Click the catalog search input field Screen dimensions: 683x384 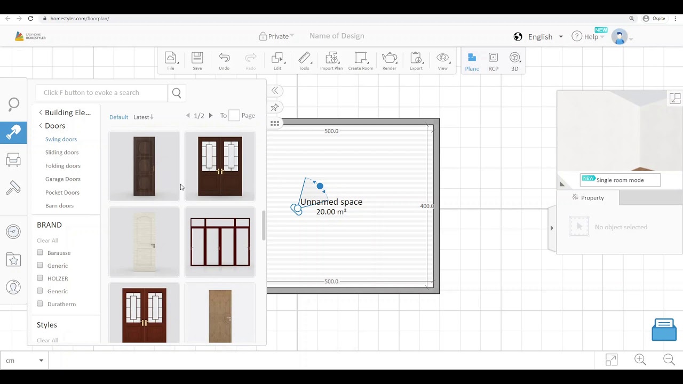(102, 93)
